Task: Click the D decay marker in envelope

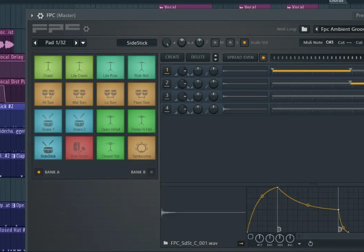Action: tap(279, 229)
